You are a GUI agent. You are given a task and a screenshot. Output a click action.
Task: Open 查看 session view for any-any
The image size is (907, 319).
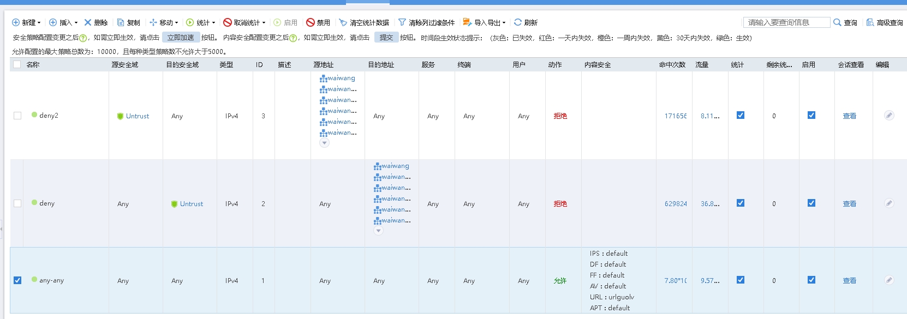pos(850,281)
